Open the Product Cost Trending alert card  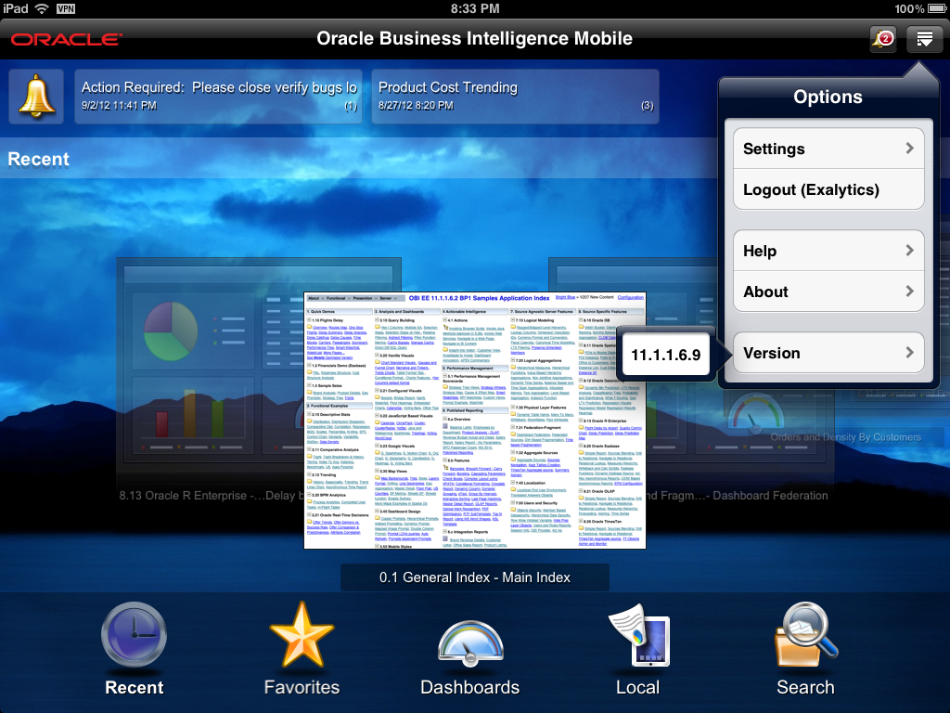515,97
